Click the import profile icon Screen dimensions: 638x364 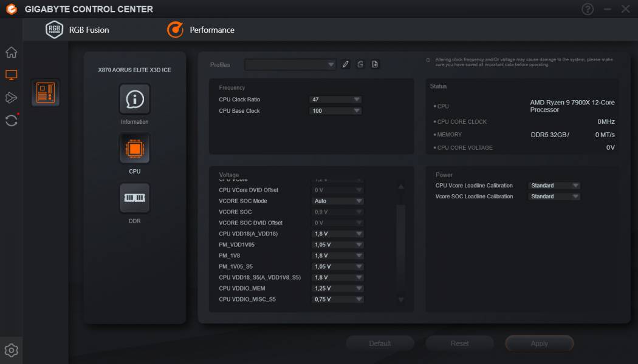tap(375, 64)
